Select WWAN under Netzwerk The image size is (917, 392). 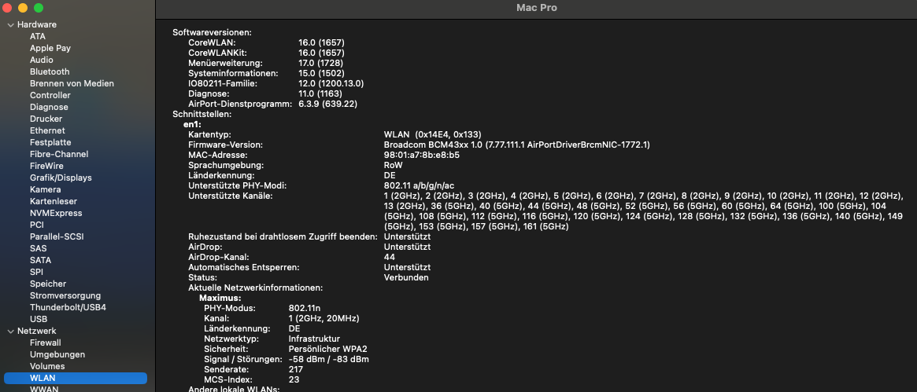click(x=44, y=389)
